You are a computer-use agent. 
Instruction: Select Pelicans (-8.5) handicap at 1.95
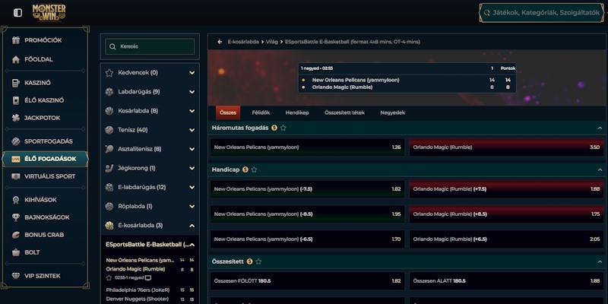pos(308,214)
